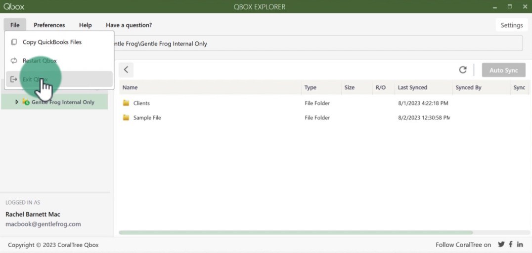Click the path field showing Gentle Frog Internal Only
The width and height of the screenshot is (532, 253).
[318, 43]
